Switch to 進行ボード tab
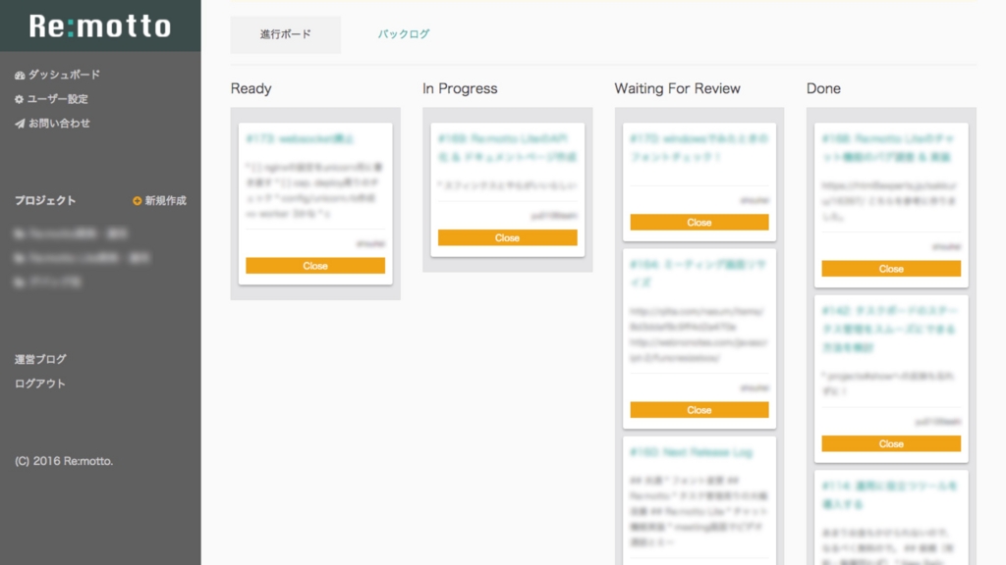The image size is (1006, 565). point(286,34)
